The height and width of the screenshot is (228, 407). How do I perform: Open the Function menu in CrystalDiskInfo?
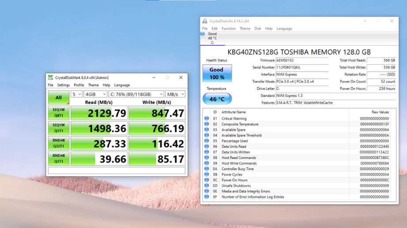click(228, 29)
